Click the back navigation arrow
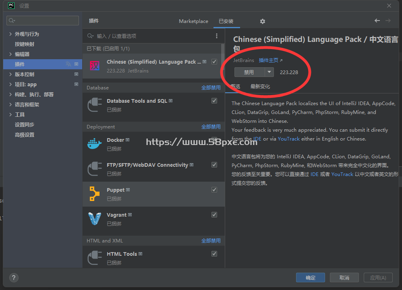This screenshot has height=290, width=402. pos(377,21)
